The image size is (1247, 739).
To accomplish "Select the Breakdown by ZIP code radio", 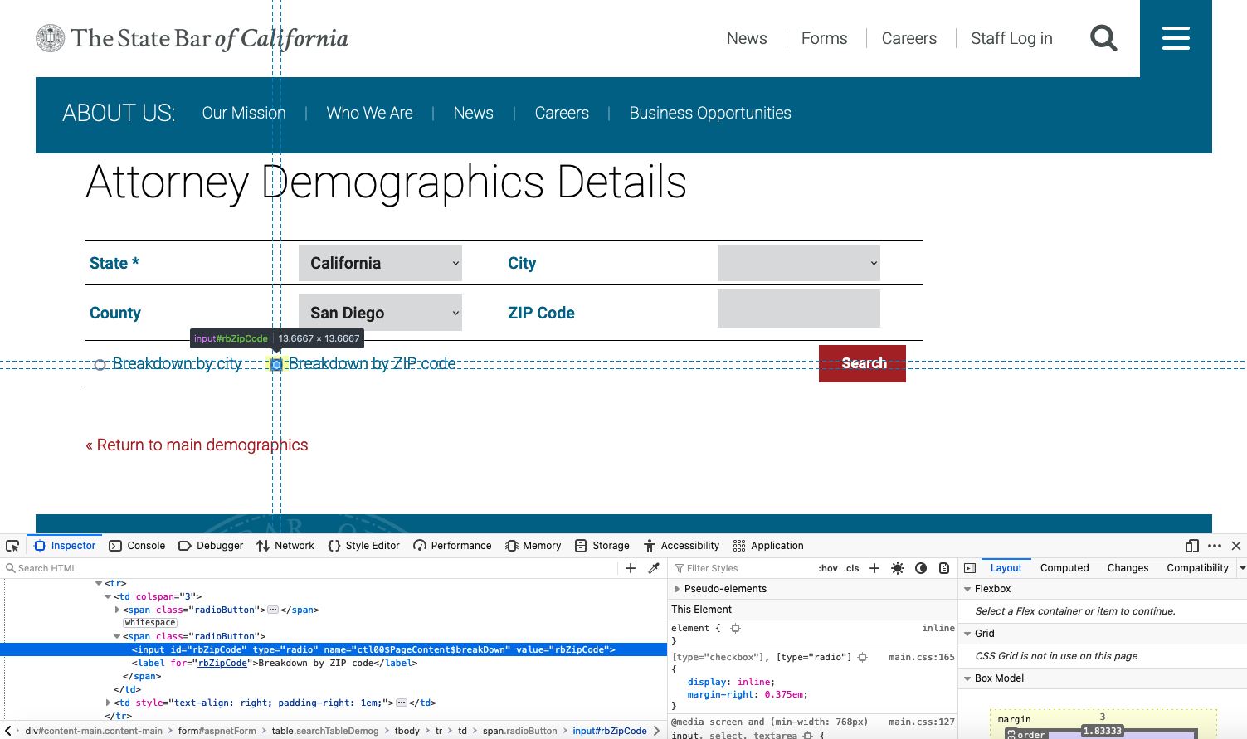I will click(x=276, y=365).
